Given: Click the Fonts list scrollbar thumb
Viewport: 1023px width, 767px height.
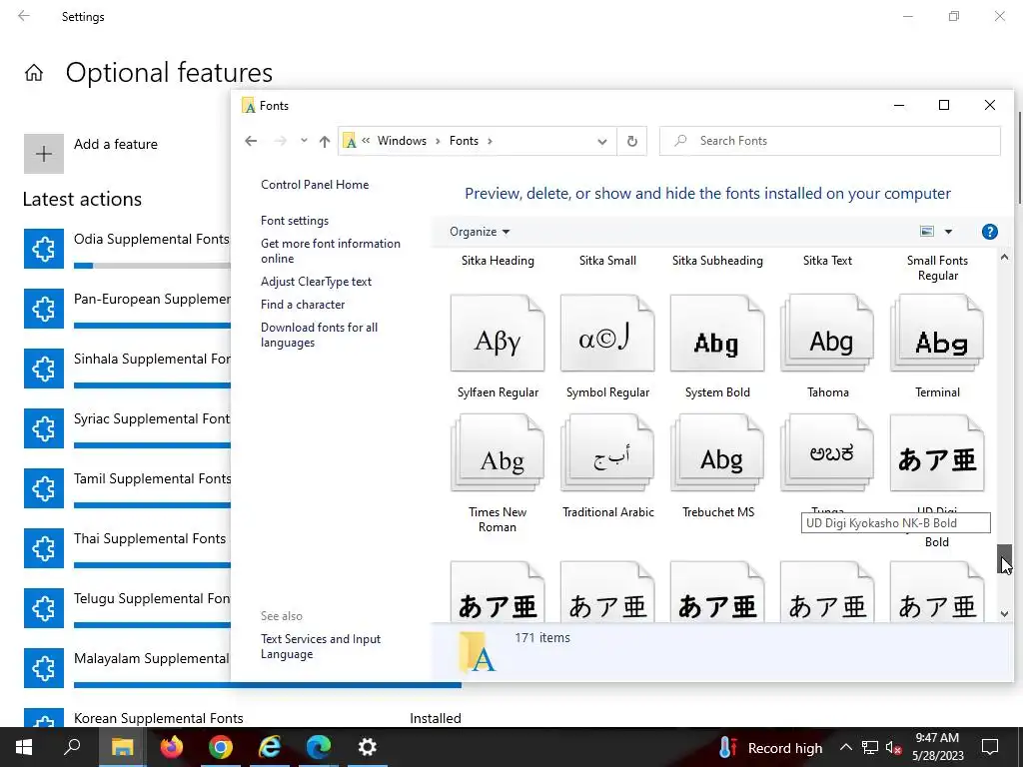Looking at the screenshot, I should pos(1004,559).
